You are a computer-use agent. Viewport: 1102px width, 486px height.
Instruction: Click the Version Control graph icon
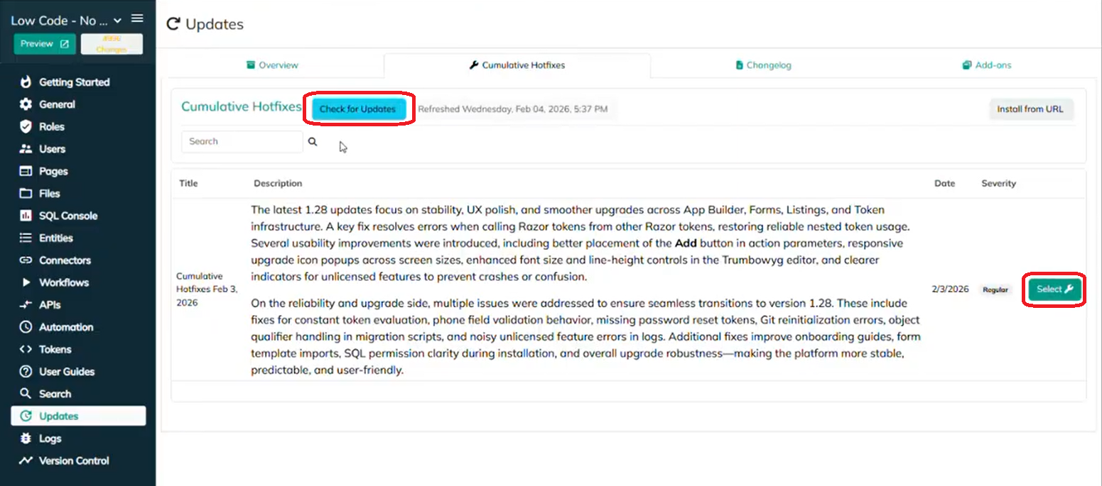pyautogui.click(x=26, y=460)
